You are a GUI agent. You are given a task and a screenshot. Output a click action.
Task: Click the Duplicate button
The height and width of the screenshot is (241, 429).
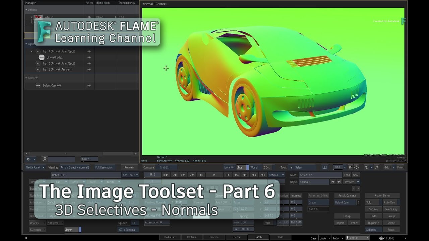(373, 223)
